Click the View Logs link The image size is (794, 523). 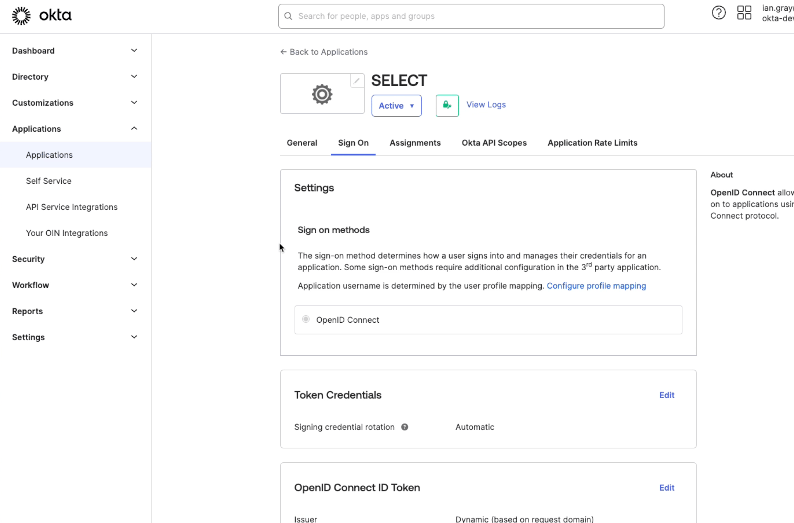(x=486, y=104)
